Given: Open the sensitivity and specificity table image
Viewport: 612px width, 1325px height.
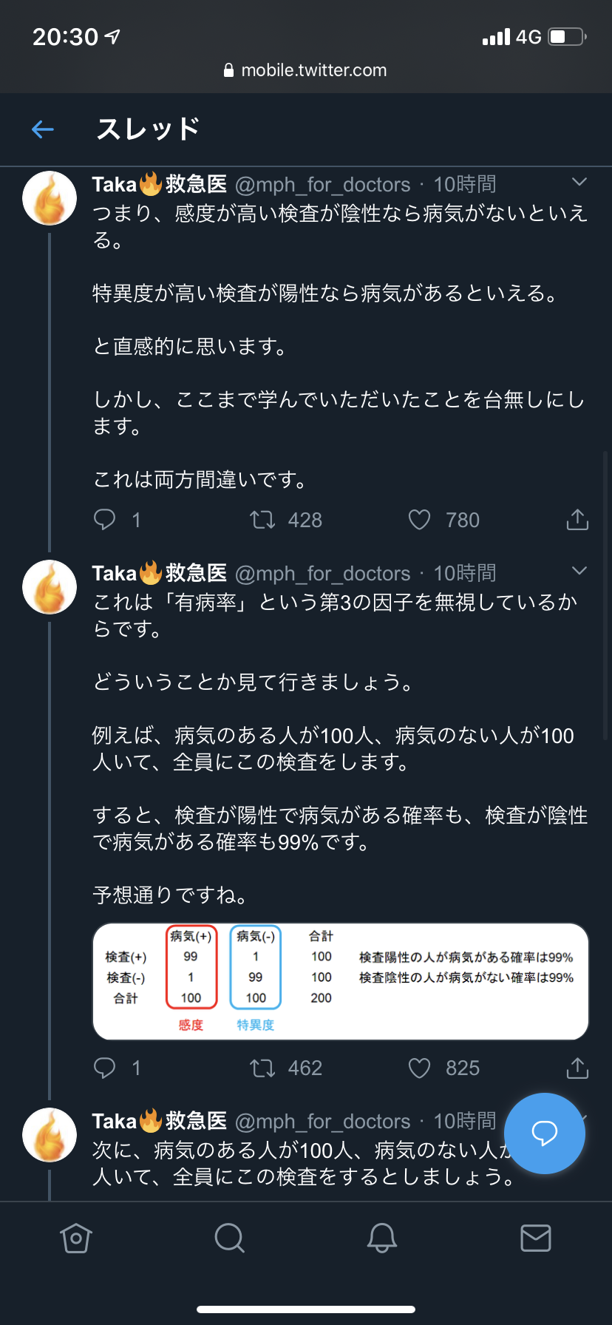Looking at the screenshot, I should pyautogui.click(x=340, y=981).
